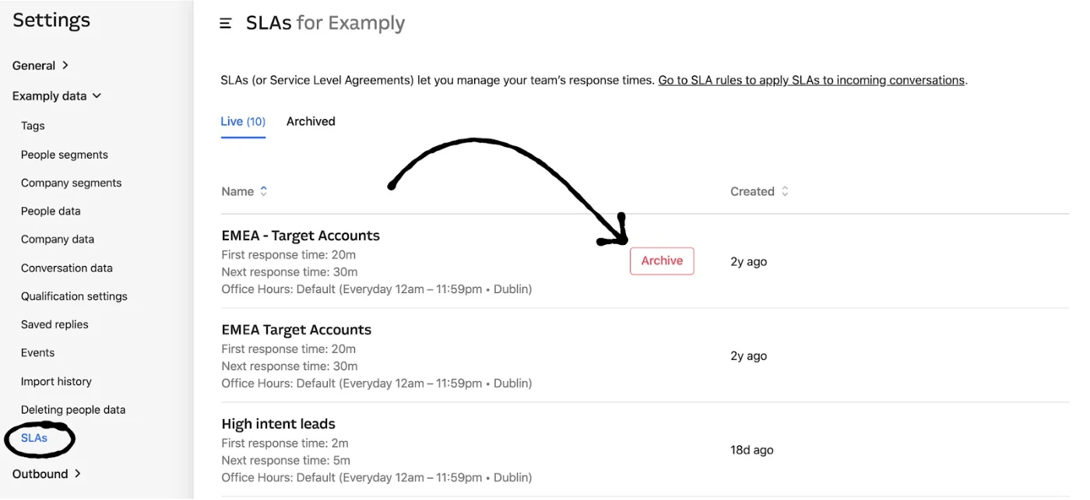Go to Company segments settings
Screen dimensions: 1090x500
click(71, 183)
